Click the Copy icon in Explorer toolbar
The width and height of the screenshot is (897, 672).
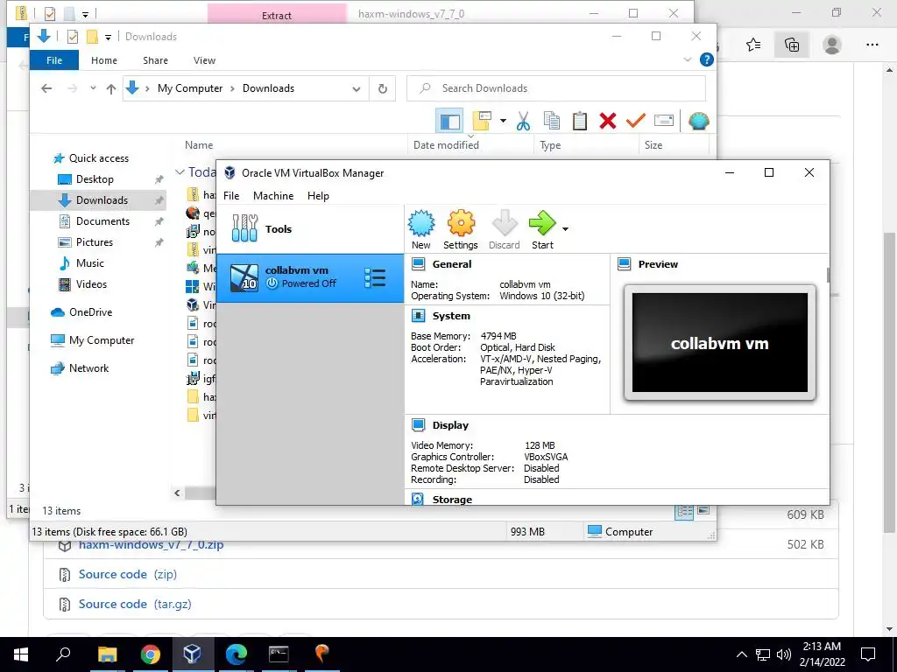[x=552, y=121]
